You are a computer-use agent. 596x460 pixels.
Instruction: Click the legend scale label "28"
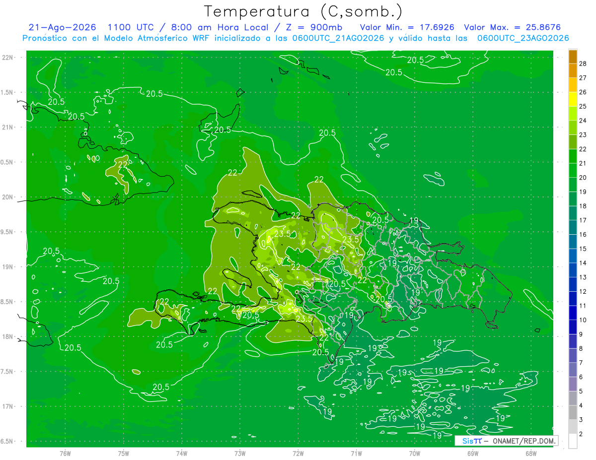pos(583,64)
